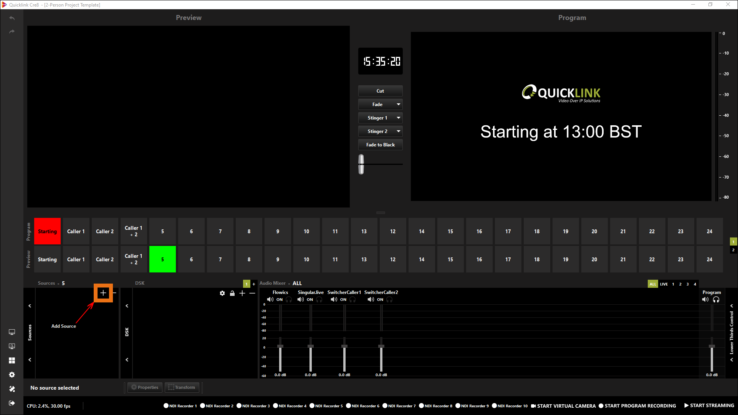
Task: Mute the SwitcherCaller2 speaker icon
Action: point(371,299)
